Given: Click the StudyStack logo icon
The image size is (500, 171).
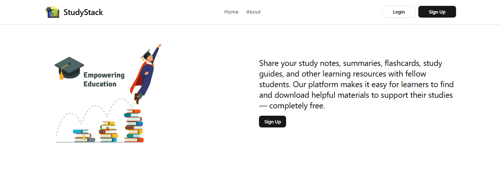Looking at the screenshot, I should 52,12.
